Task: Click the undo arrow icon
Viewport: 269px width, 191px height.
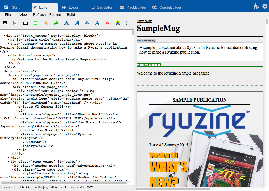Action: click(46, 23)
